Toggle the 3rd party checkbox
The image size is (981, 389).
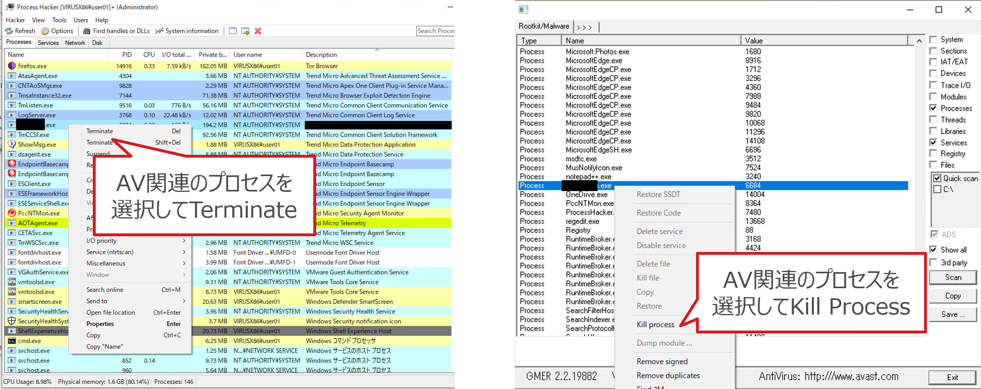[933, 262]
